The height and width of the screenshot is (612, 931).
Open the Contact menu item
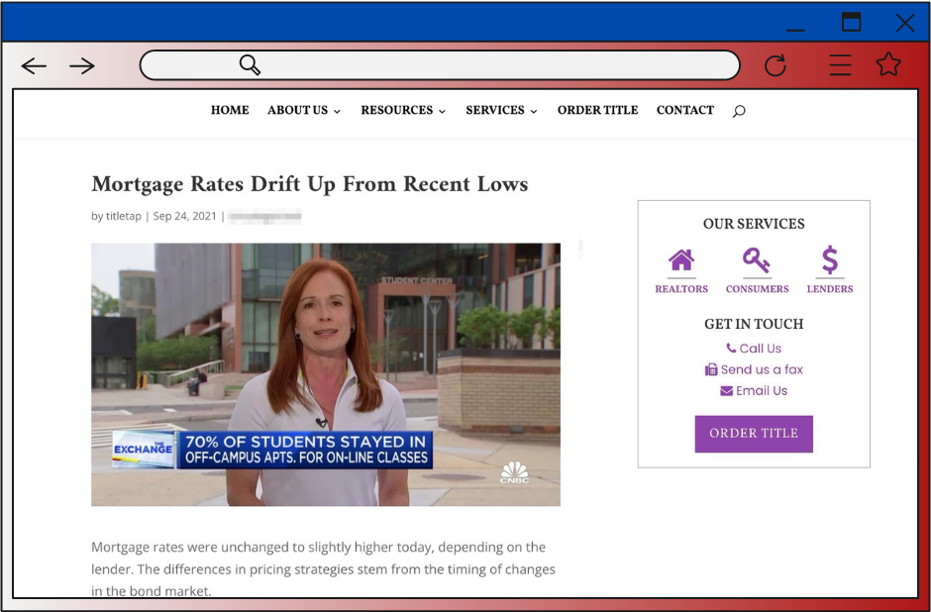(685, 110)
